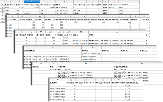Select column AR header
163x102 pixels.
[85, 80]
